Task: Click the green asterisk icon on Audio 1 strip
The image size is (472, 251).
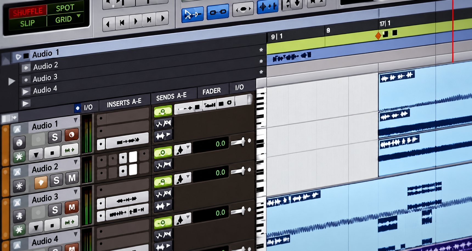Action: click(19, 157)
